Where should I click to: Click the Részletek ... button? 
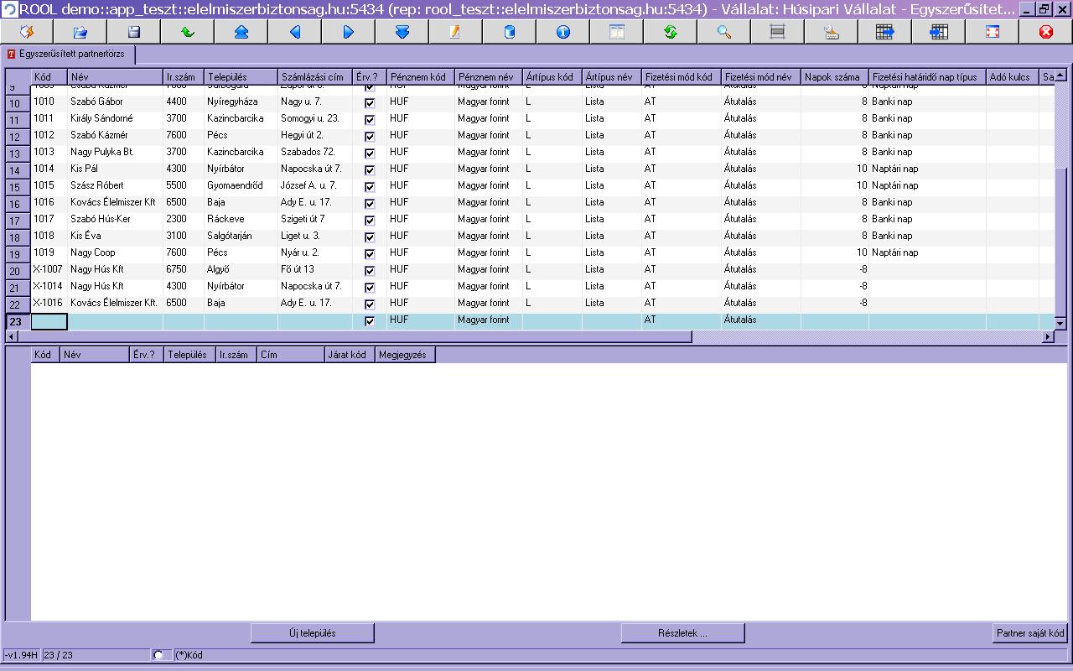pyautogui.click(x=683, y=633)
